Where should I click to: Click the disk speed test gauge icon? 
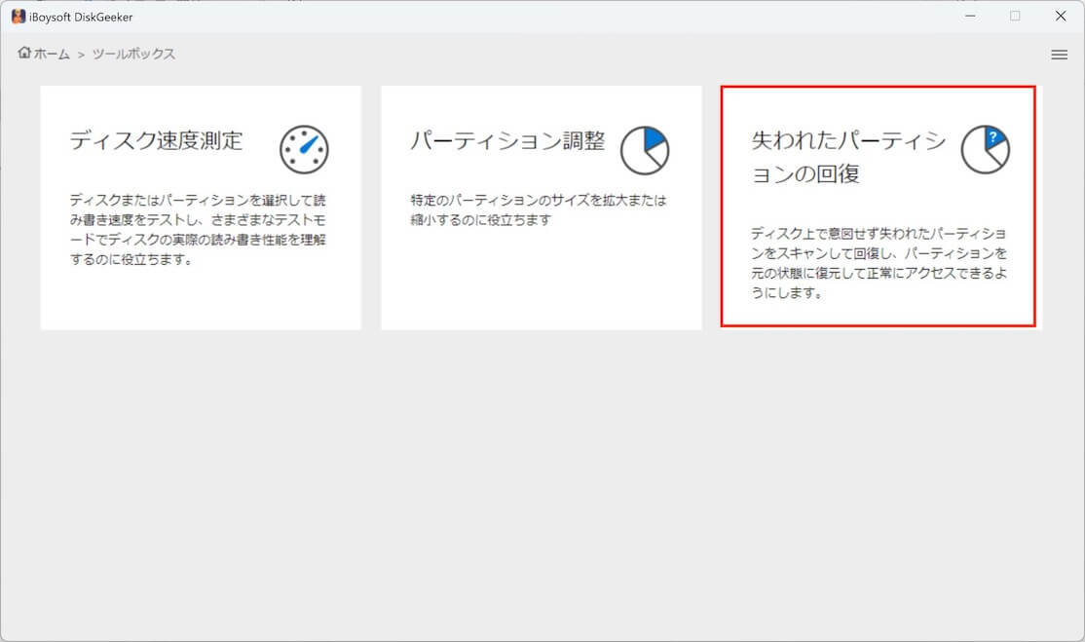(x=304, y=149)
